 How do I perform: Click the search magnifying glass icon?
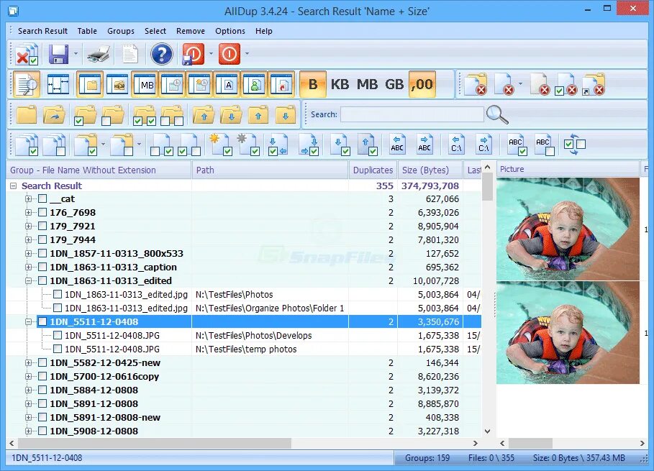tap(497, 114)
